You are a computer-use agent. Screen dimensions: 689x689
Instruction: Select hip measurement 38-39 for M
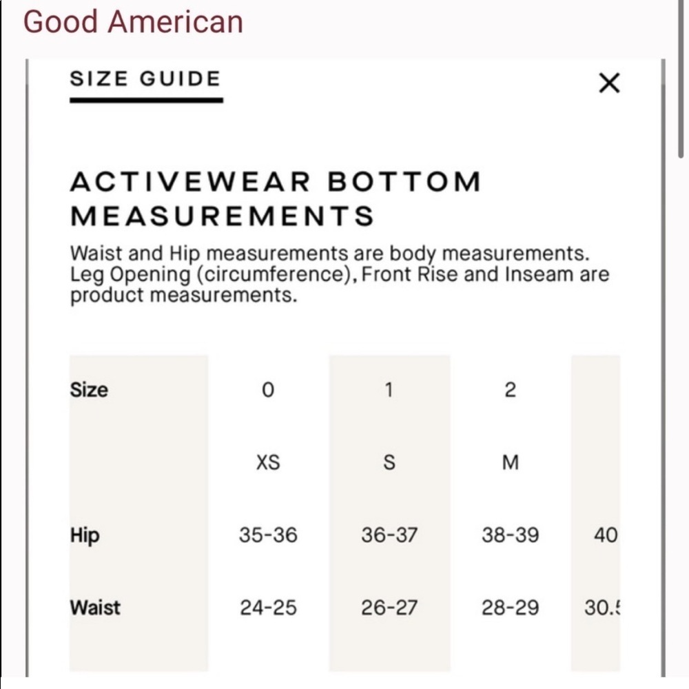pos(510,536)
